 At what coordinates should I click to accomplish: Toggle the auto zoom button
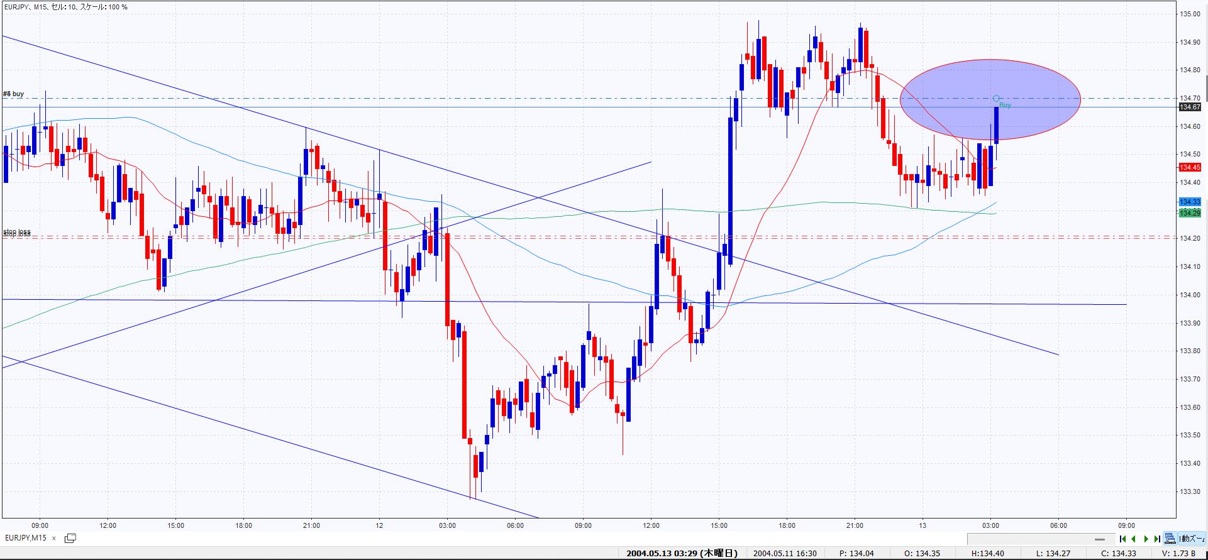click(1192, 539)
